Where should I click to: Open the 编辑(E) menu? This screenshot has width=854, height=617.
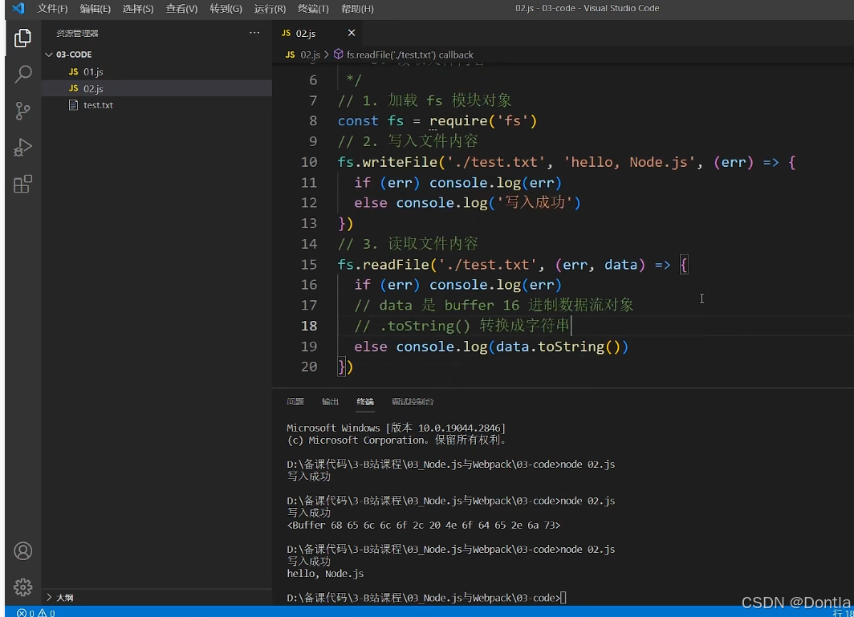95,9
